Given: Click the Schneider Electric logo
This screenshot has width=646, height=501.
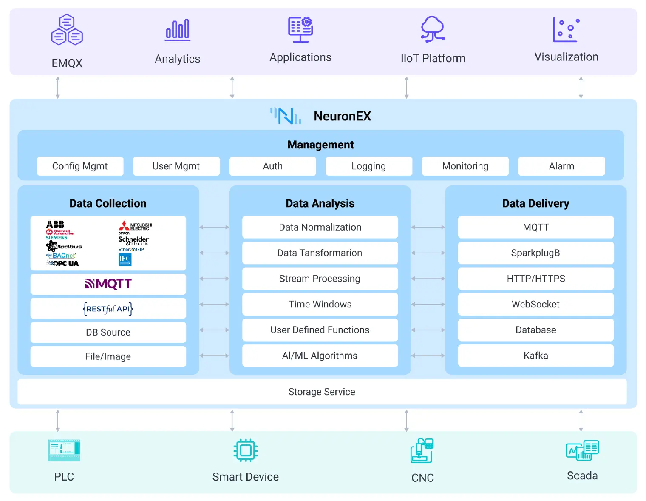Looking at the screenshot, I should pyautogui.click(x=133, y=241).
